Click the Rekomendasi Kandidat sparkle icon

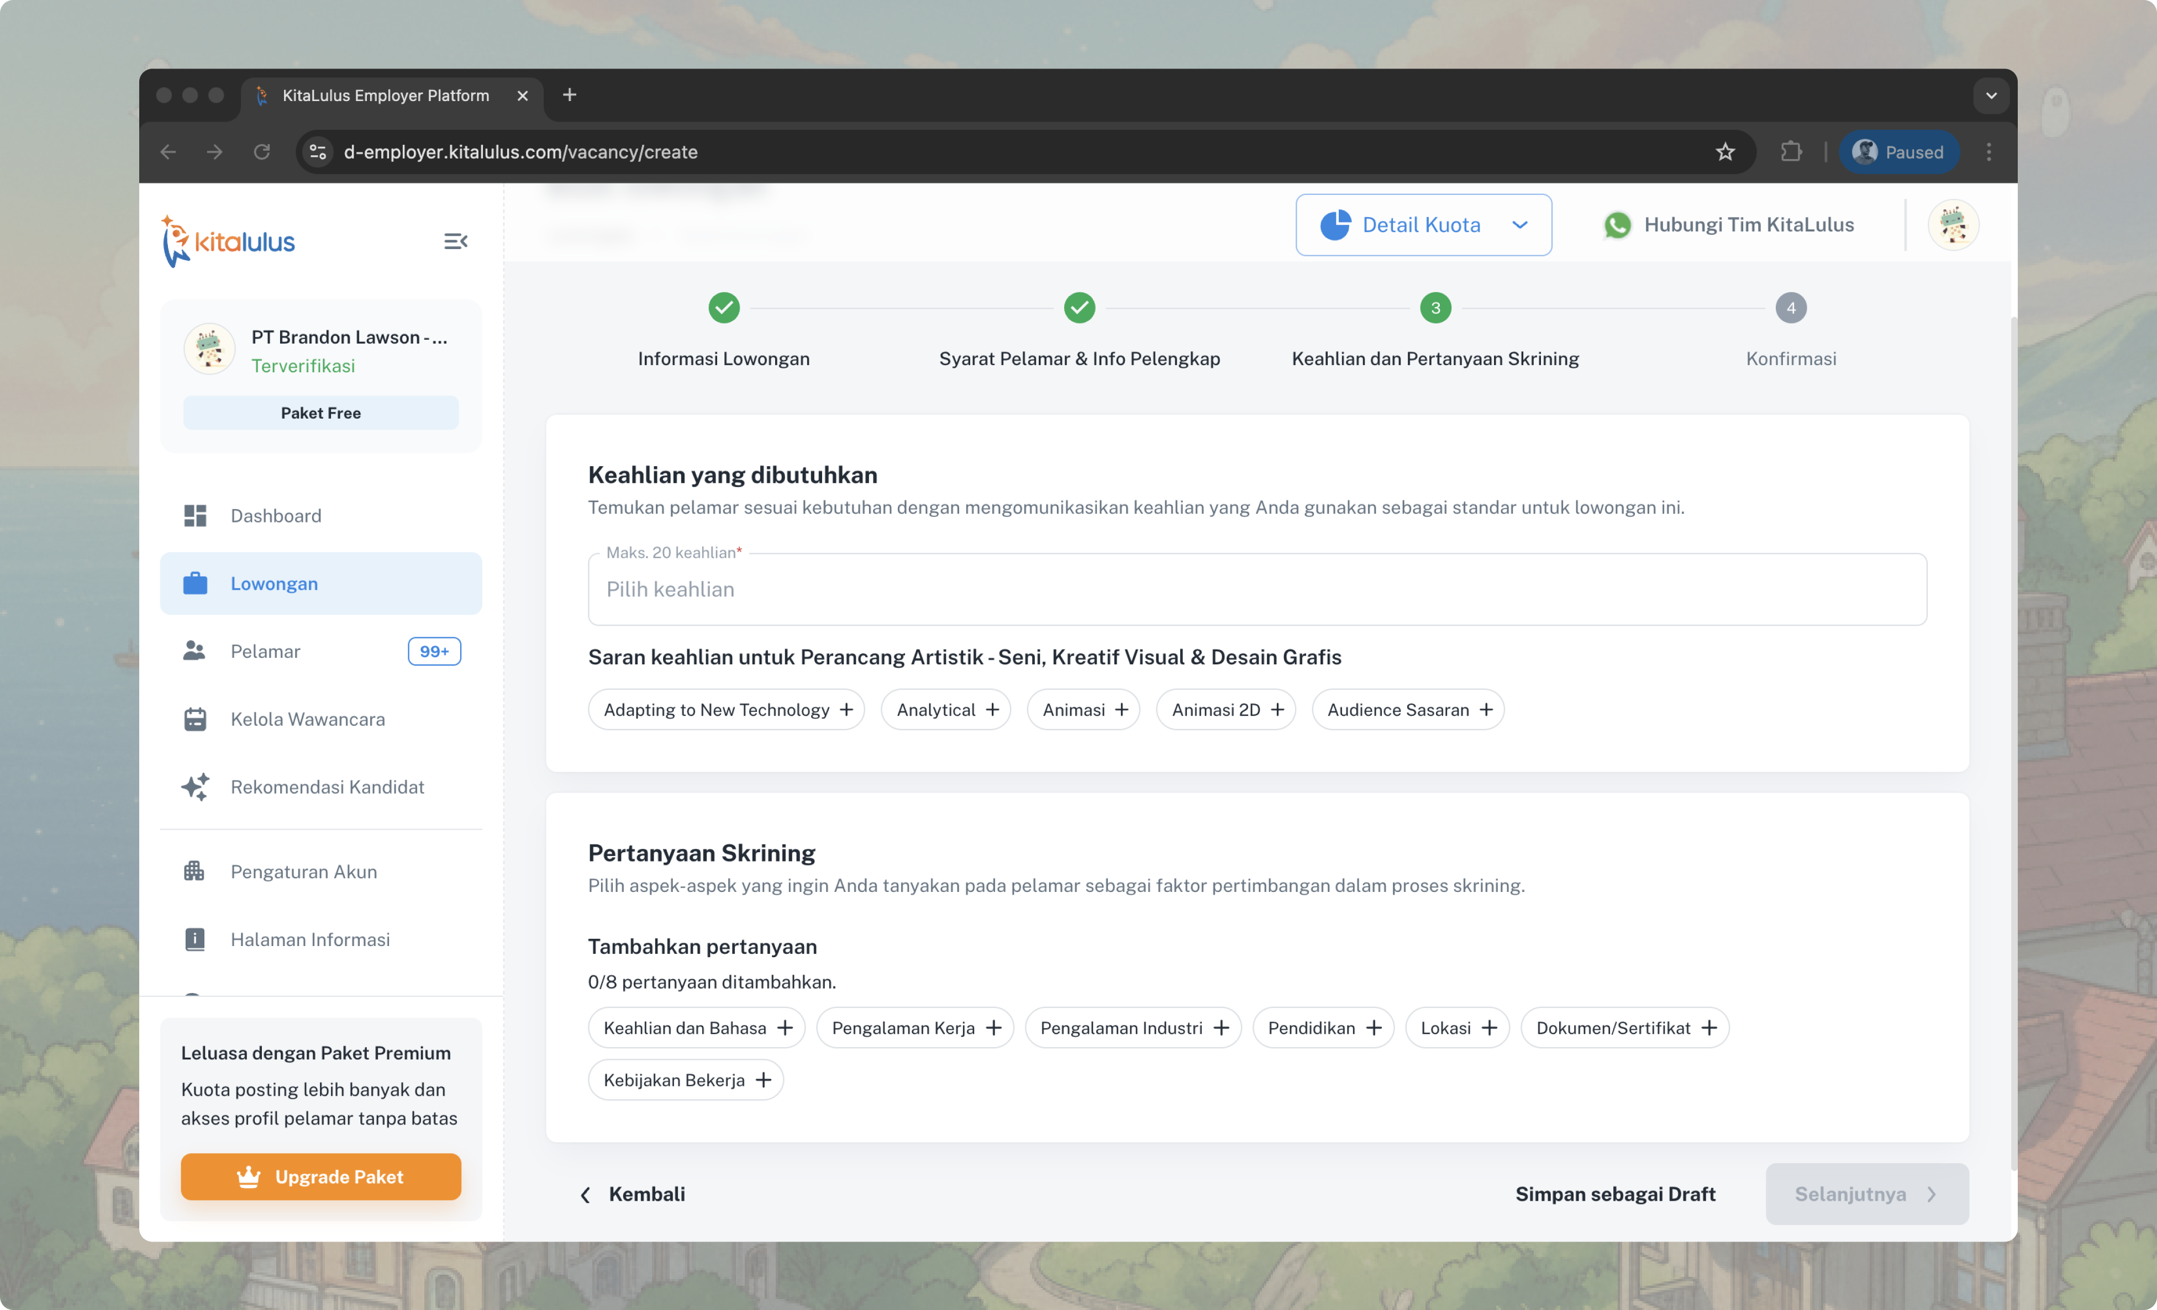click(194, 786)
